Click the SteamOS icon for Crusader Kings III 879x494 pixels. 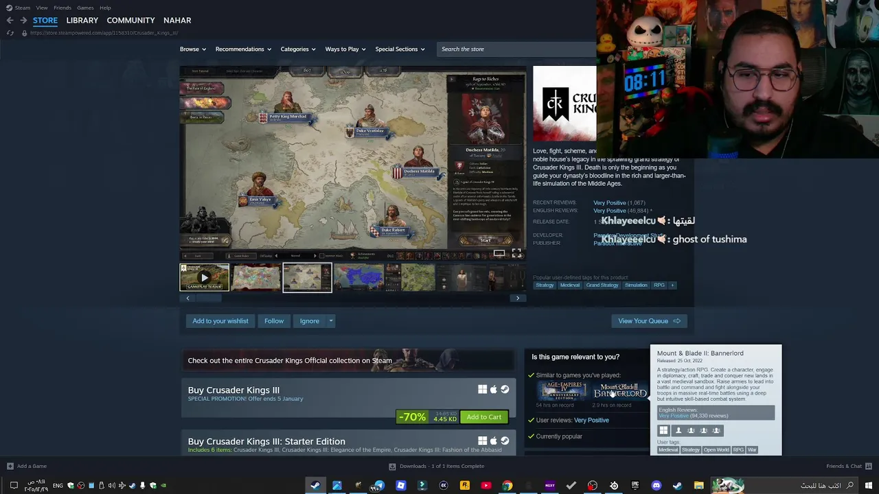click(505, 390)
